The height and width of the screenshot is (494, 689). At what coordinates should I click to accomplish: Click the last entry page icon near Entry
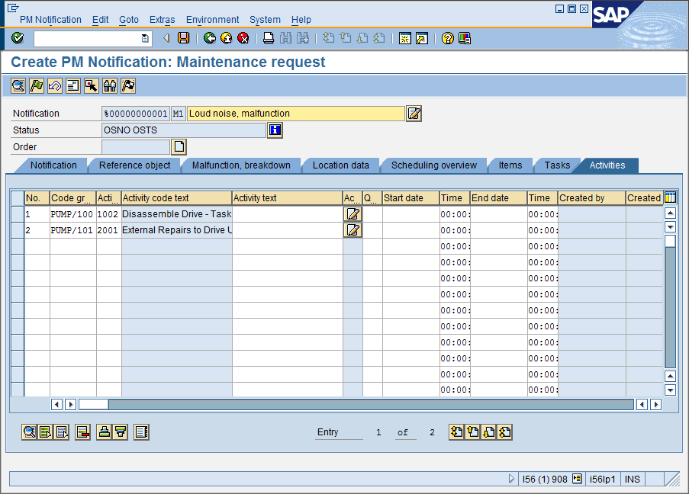pos(505,432)
